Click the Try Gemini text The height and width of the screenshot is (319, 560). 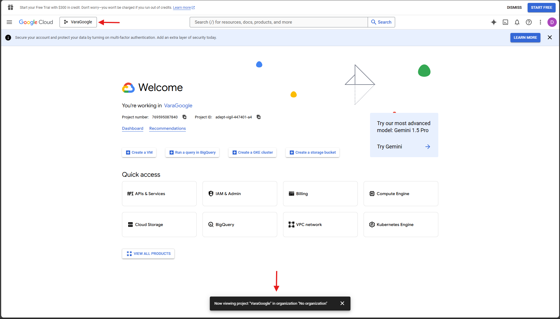[389, 147]
